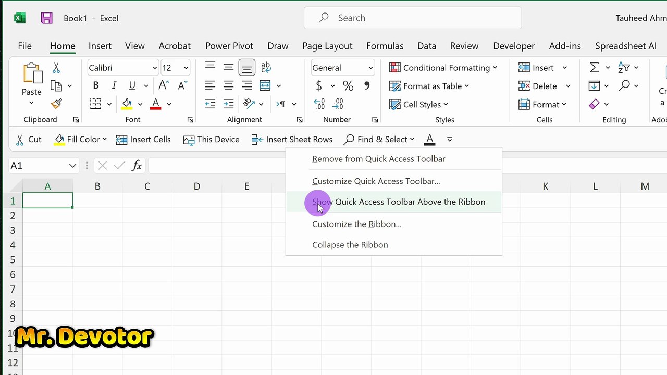Toggle Underline formatting
The image size is (667, 375).
click(132, 86)
